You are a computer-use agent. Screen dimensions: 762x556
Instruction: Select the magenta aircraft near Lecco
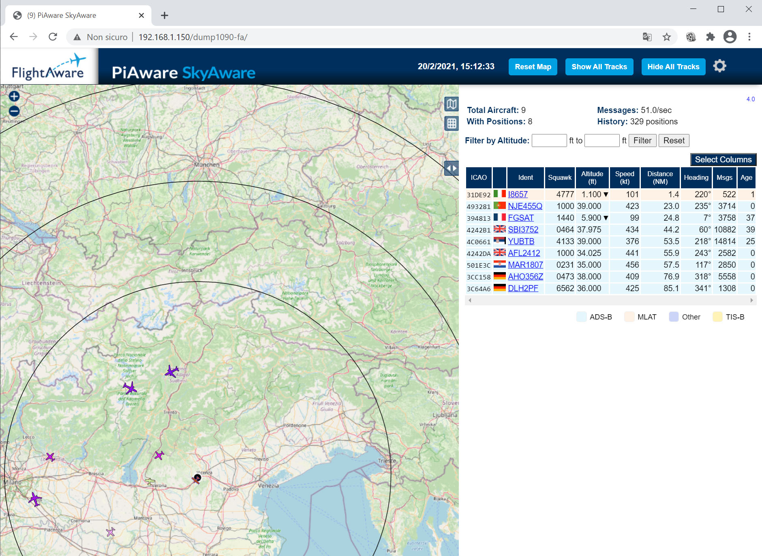(x=50, y=457)
